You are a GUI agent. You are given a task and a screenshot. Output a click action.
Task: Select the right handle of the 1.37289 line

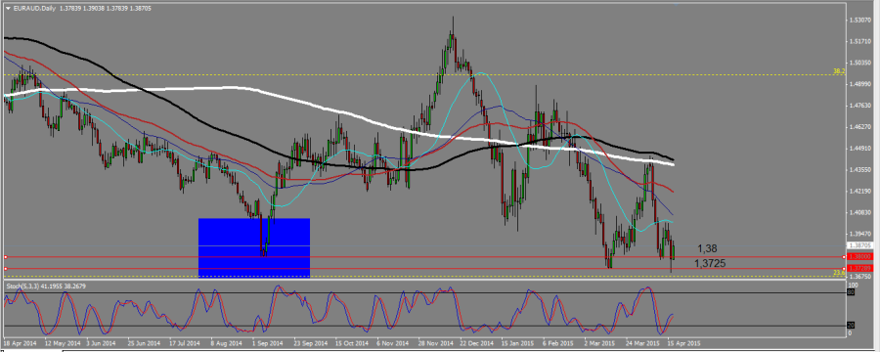[x=844, y=268]
